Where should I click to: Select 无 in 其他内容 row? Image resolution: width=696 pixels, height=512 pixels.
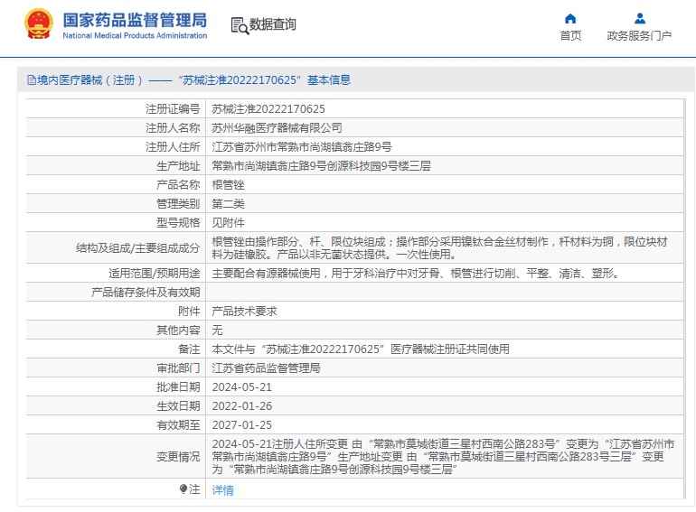coord(217,330)
